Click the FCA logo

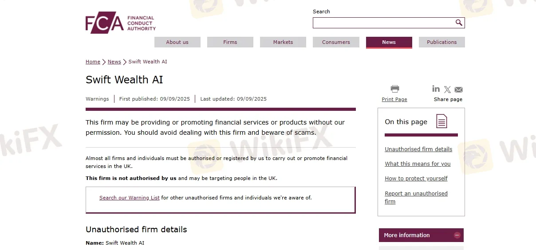click(x=121, y=23)
